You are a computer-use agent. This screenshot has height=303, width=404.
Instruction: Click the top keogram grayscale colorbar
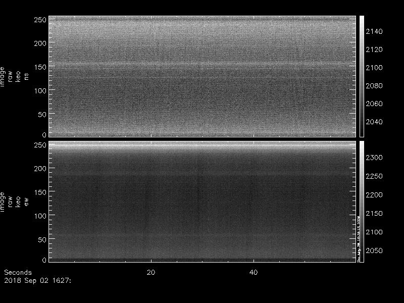point(362,77)
